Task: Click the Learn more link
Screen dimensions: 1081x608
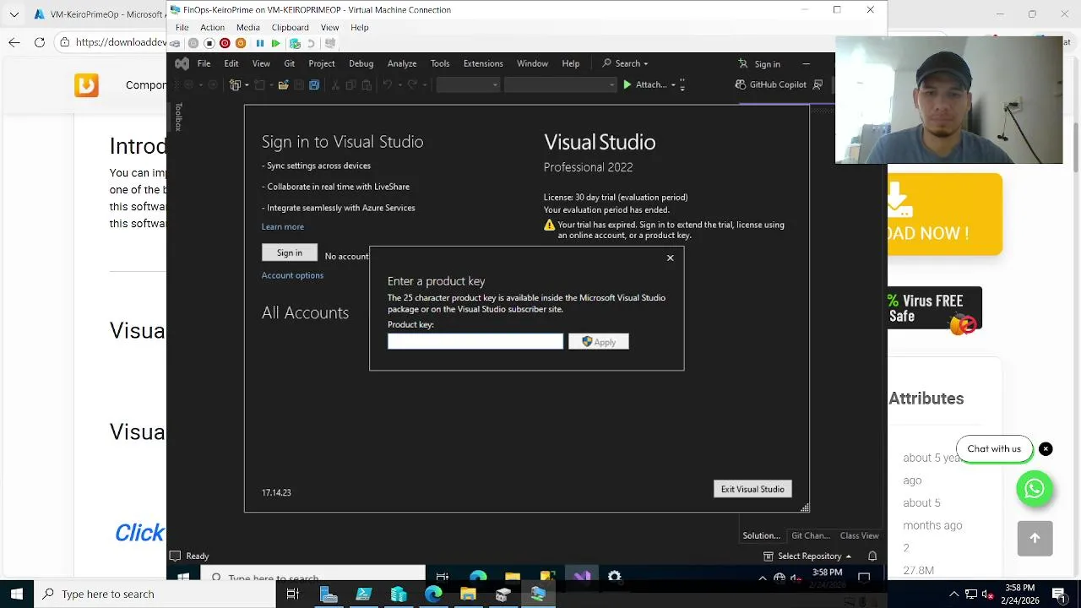Action: pyautogui.click(x=283, y=226)
